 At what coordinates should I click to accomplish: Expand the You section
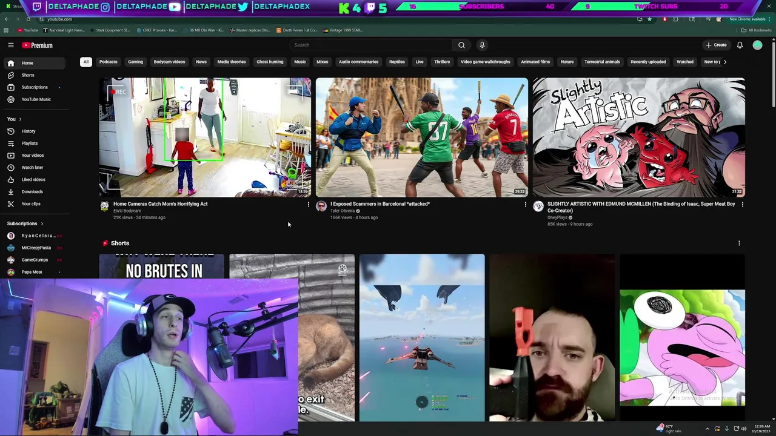pos(14,119)
